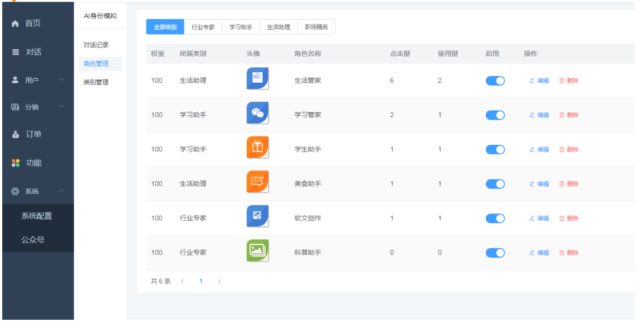Viewport: 639px width, 322px height.
Task: Click the 学生助手 orange gift avatar
Action: click(x=257, y=147)
